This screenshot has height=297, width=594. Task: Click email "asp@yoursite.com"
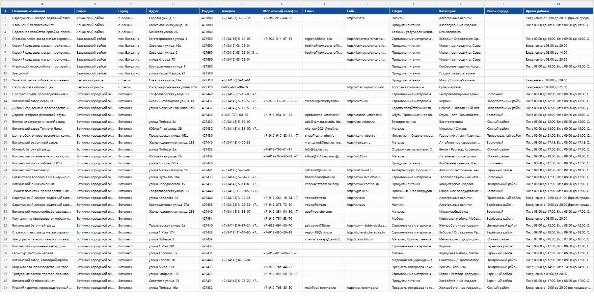click(x=324, y=212)
